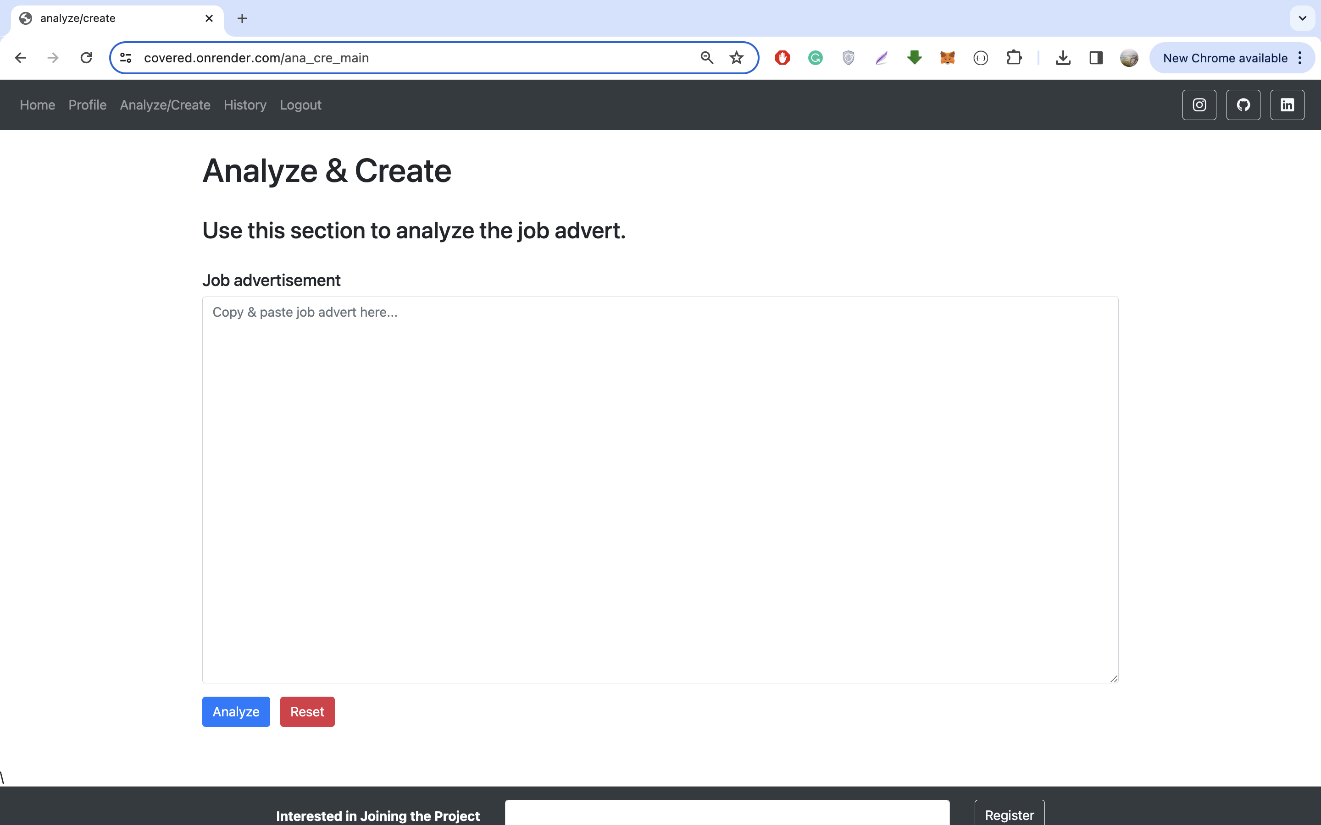Select the Profile menu item
Image resolution: width=1321 pixels, height=825 pixels.
(87, 105)
